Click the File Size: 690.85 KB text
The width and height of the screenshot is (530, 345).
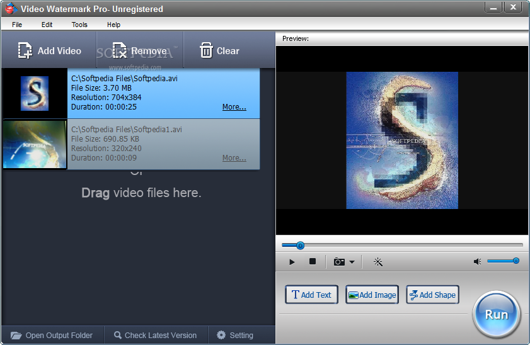(105, 139)
